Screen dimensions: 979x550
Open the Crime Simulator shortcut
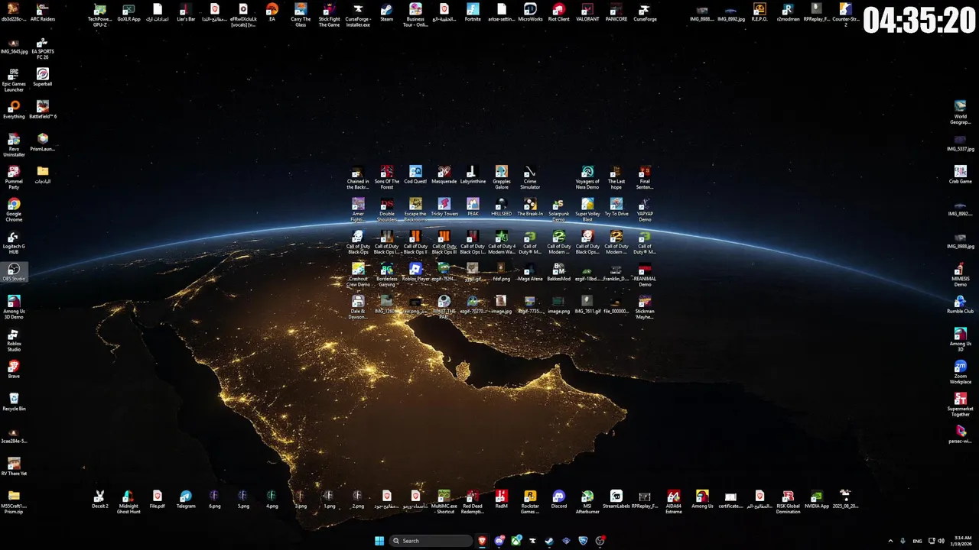530,177
